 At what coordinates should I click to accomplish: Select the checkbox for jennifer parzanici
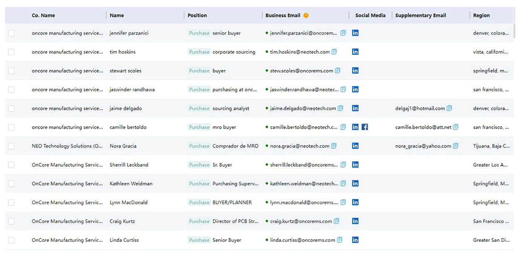[11, 33]
